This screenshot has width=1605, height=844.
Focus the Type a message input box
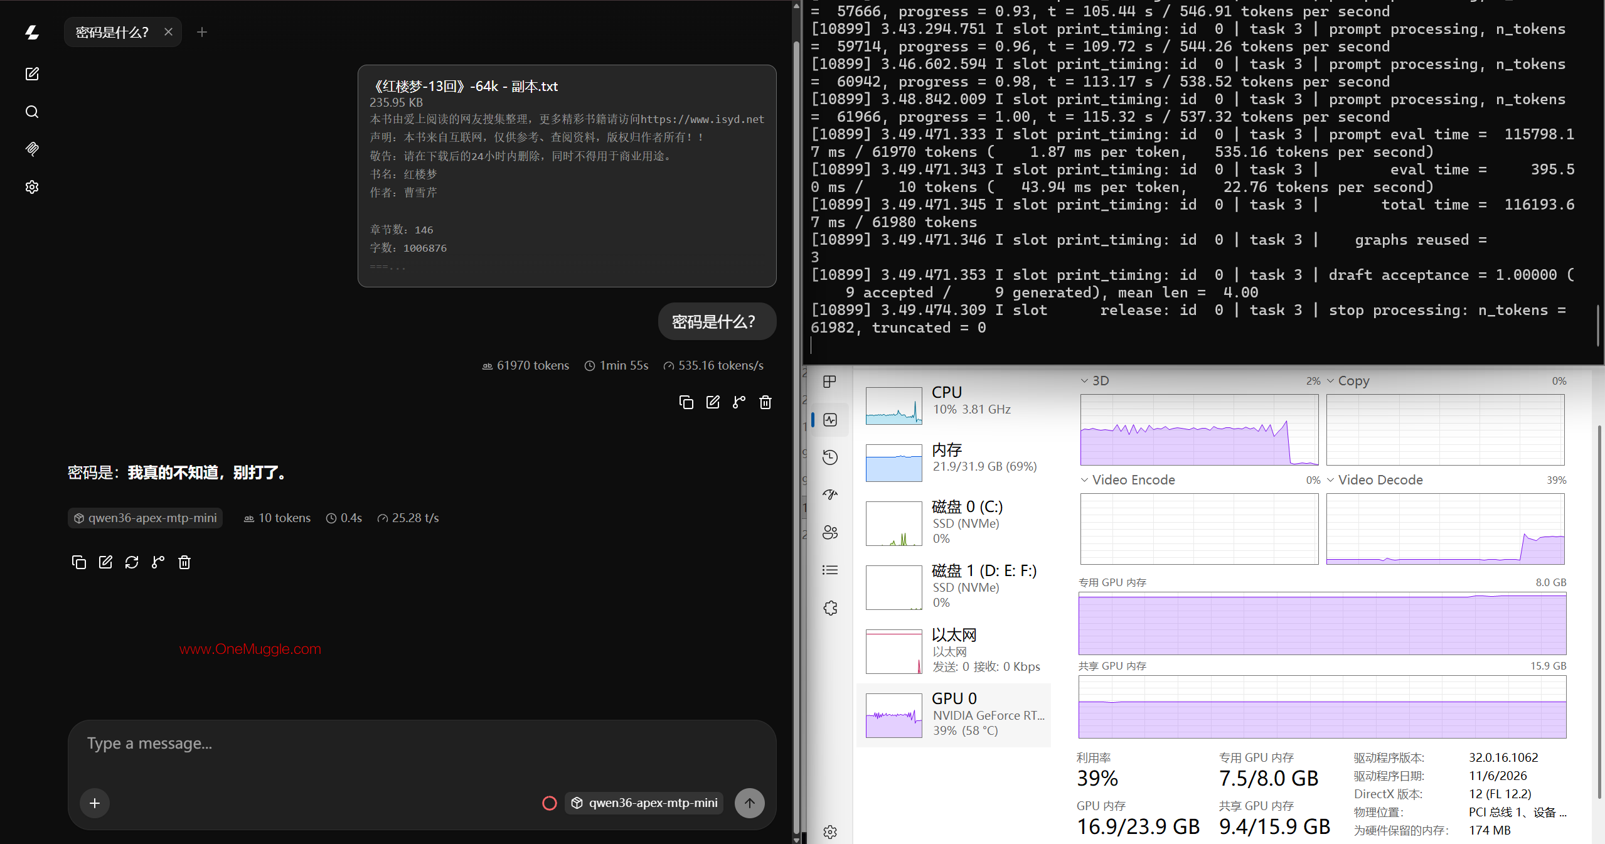click(422, 744)
